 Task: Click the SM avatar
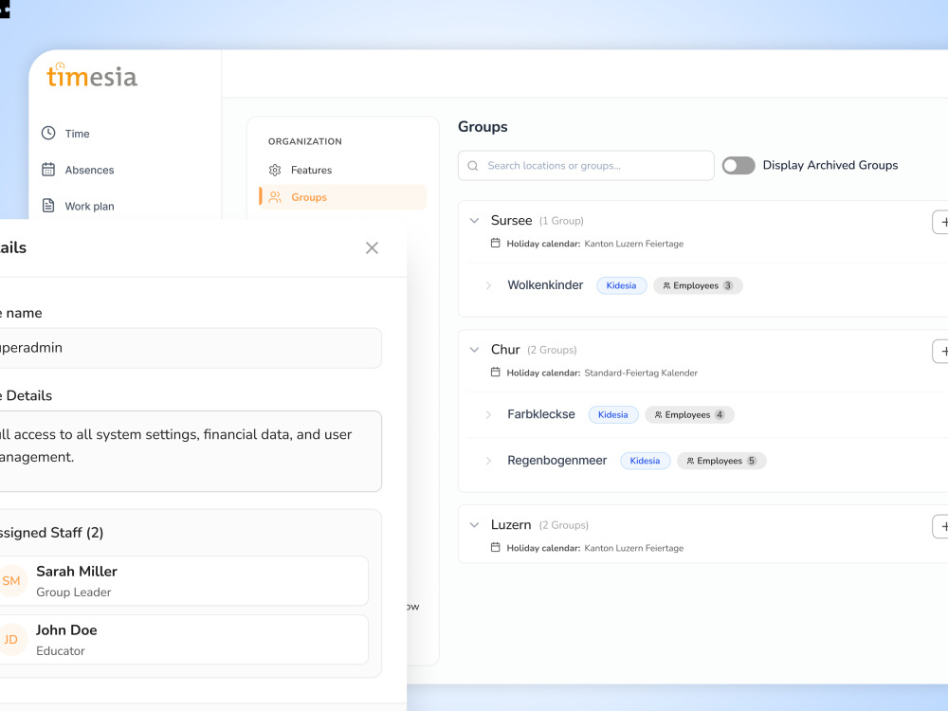[x=12, y=581]
